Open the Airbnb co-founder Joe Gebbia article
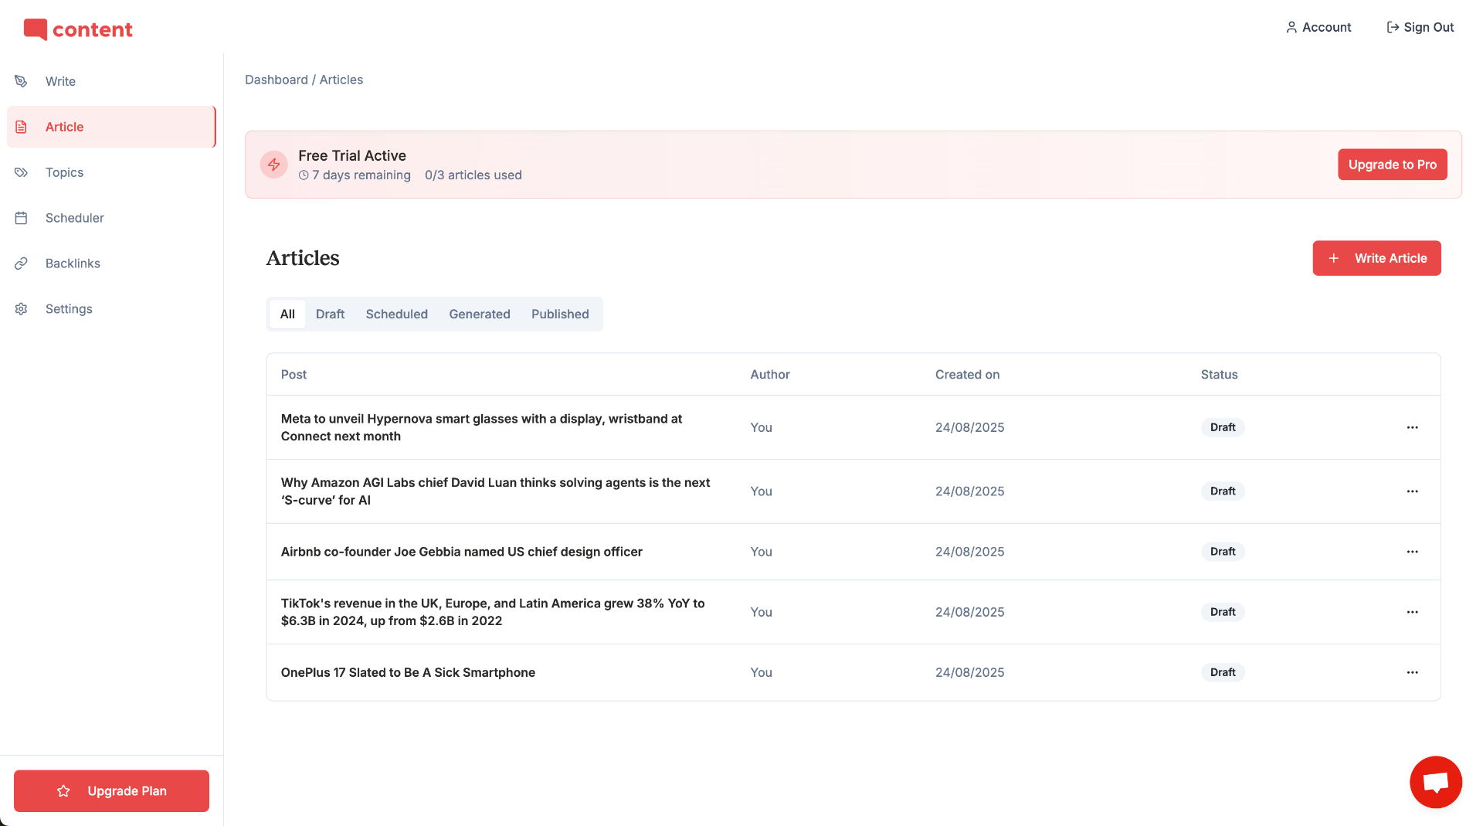 (462, 552)
